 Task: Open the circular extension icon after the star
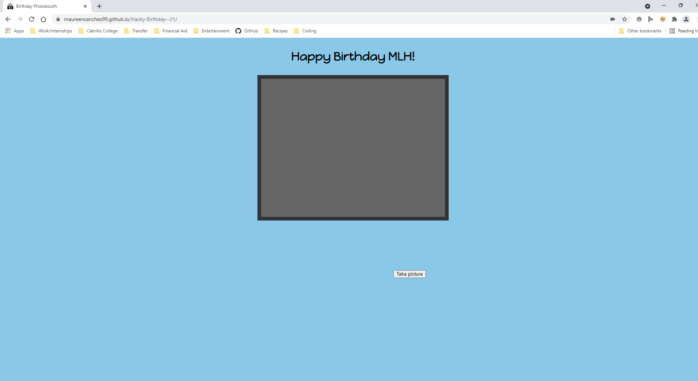coord(639,19)
